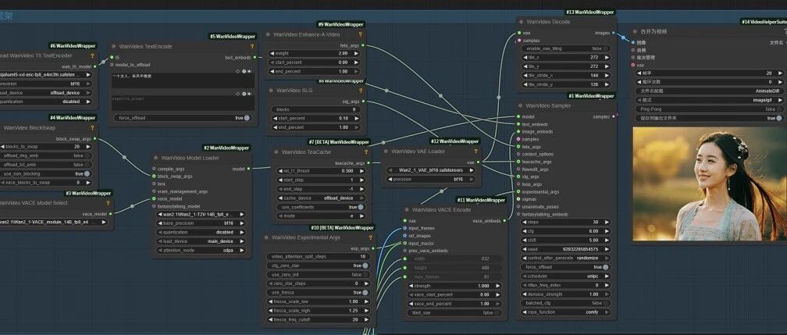This screenshot has height=335, width=787.
Task: Increase steps value in WanVideo Sampler
Action: pyautogui.click(x=607, y=222)
